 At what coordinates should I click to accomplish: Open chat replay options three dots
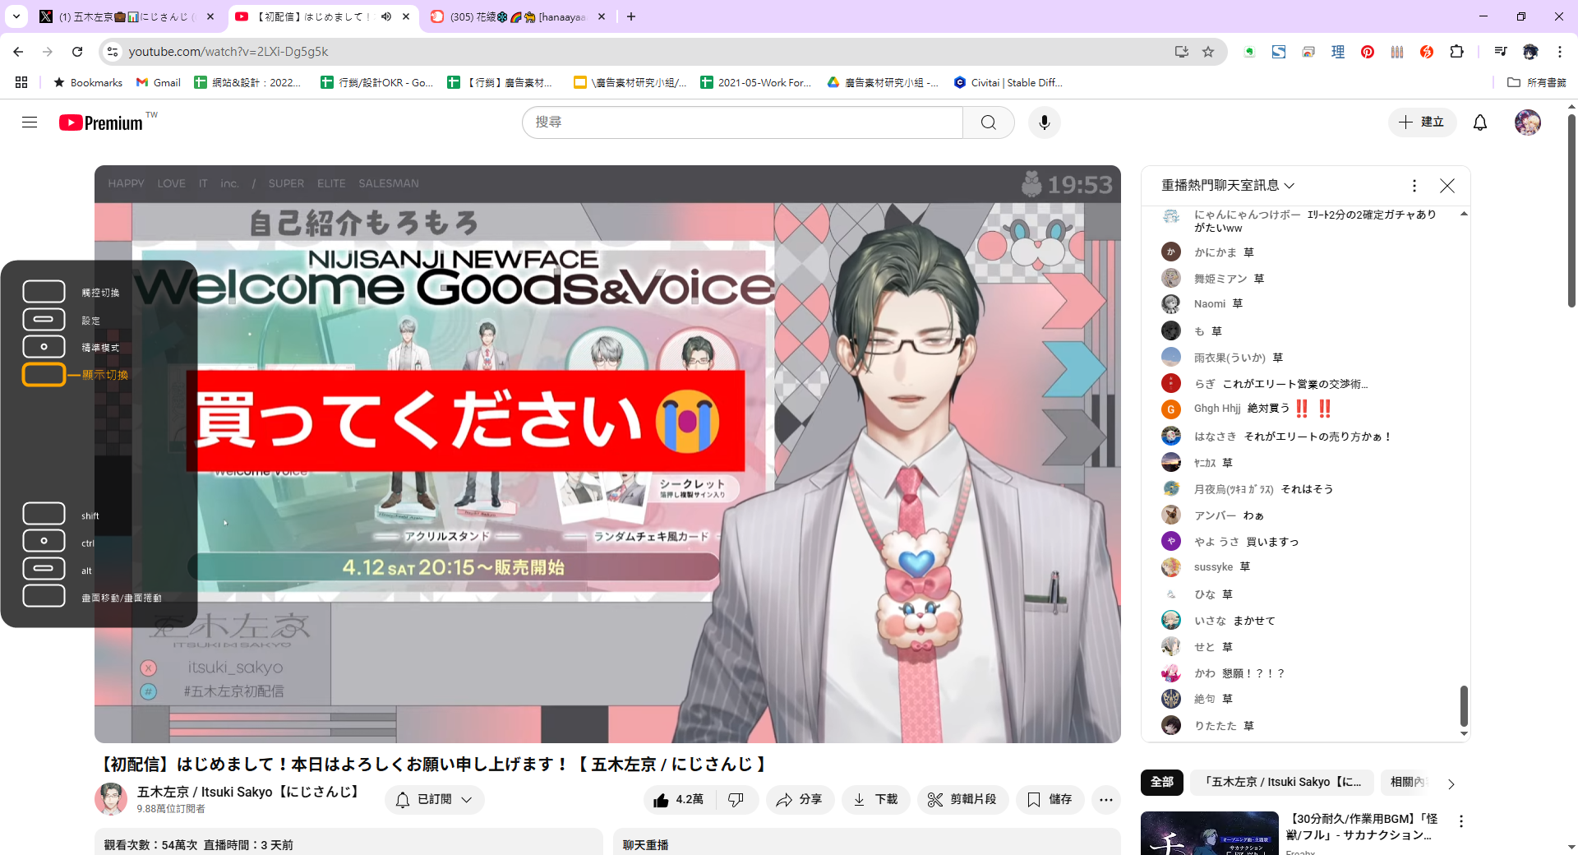(1414, 186)
